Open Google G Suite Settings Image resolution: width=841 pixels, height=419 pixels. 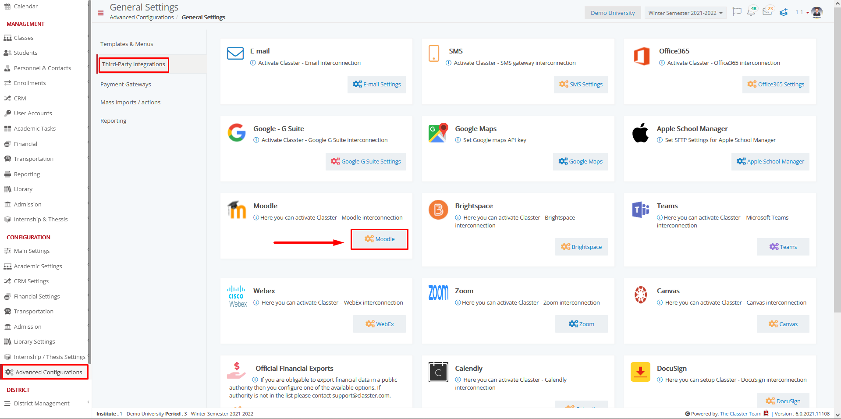coord(365,162)
